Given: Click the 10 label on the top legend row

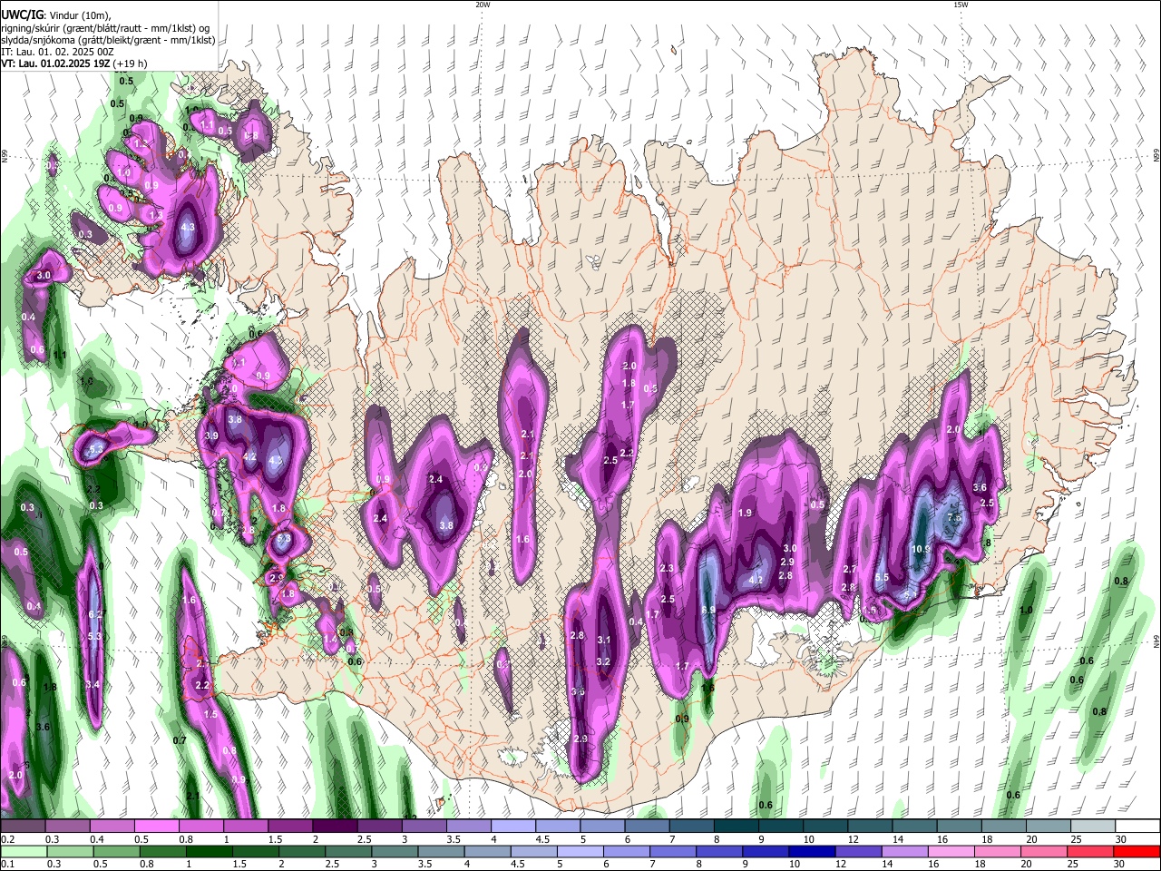Looking at the screenshot, I should 808,839.
